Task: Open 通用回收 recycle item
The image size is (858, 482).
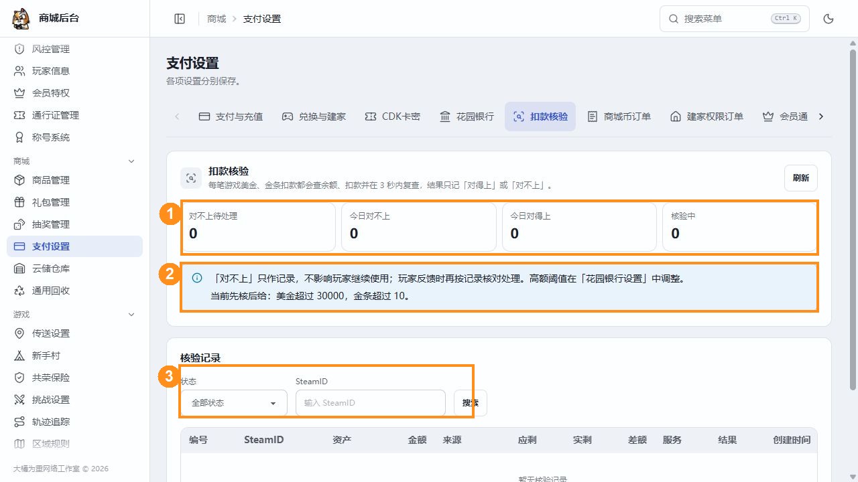Action: pyautogui.click(x=74, y=291)
